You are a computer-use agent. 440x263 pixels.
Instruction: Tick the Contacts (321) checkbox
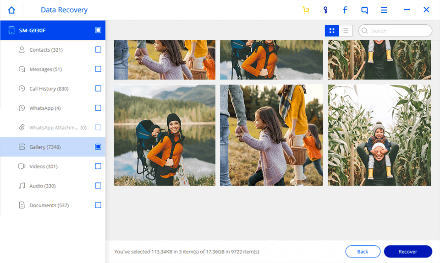(98, 49)
